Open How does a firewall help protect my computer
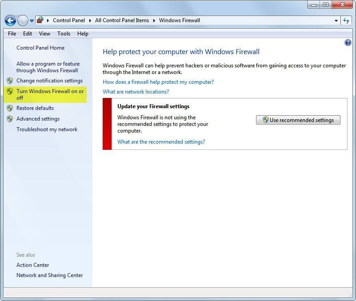This screenshot has height=301, width=356. pyautogui.click(x=158, y=82)
